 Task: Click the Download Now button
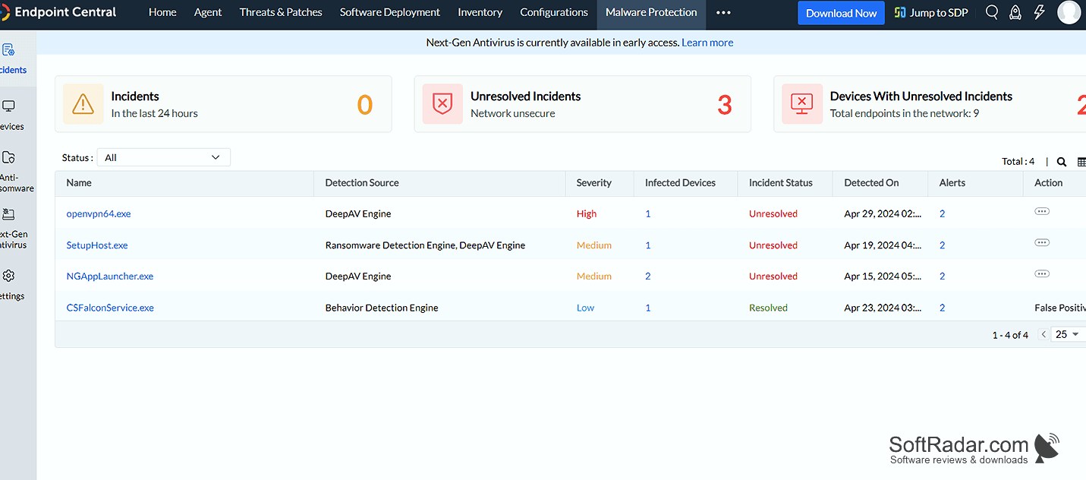[841, 13]
